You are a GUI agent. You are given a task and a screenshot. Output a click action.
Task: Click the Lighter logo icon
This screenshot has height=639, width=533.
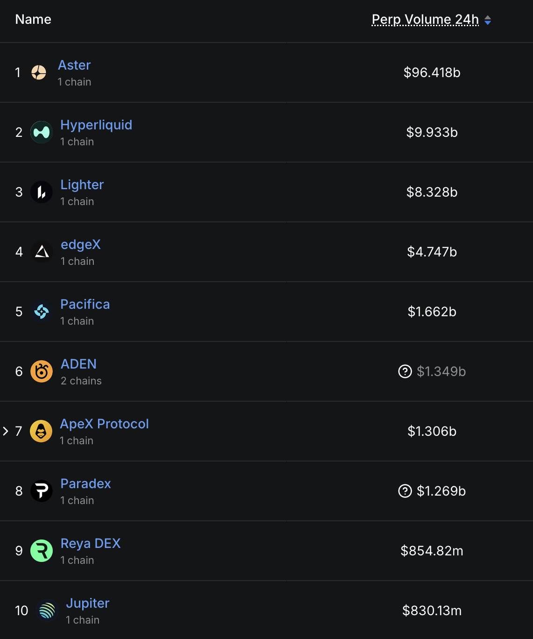(42, 192)
